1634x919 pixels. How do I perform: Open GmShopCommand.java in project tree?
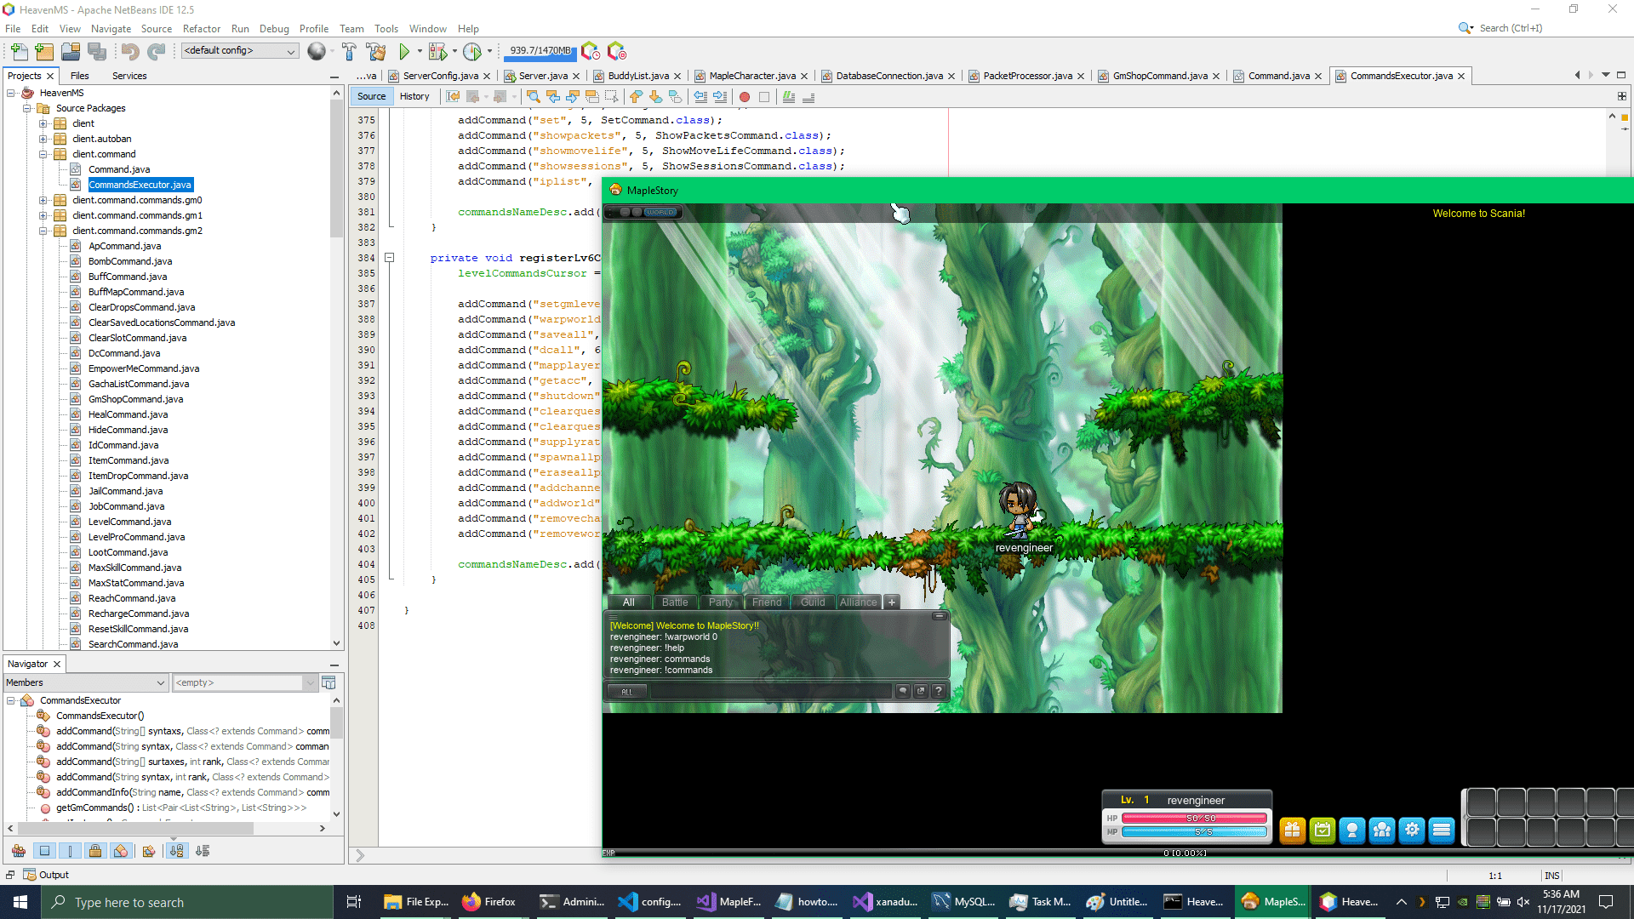coord(135,399)
